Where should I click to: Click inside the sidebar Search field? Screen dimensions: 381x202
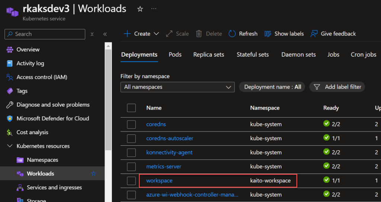(48, 34)
